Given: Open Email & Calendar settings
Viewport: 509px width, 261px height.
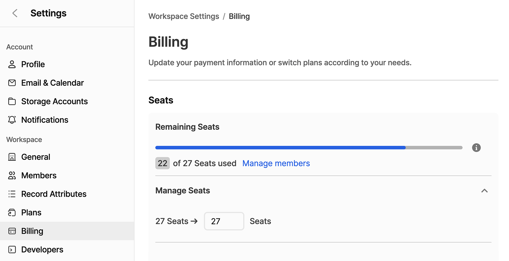Looking at the screenshot, I should click(x=67, y=83).
